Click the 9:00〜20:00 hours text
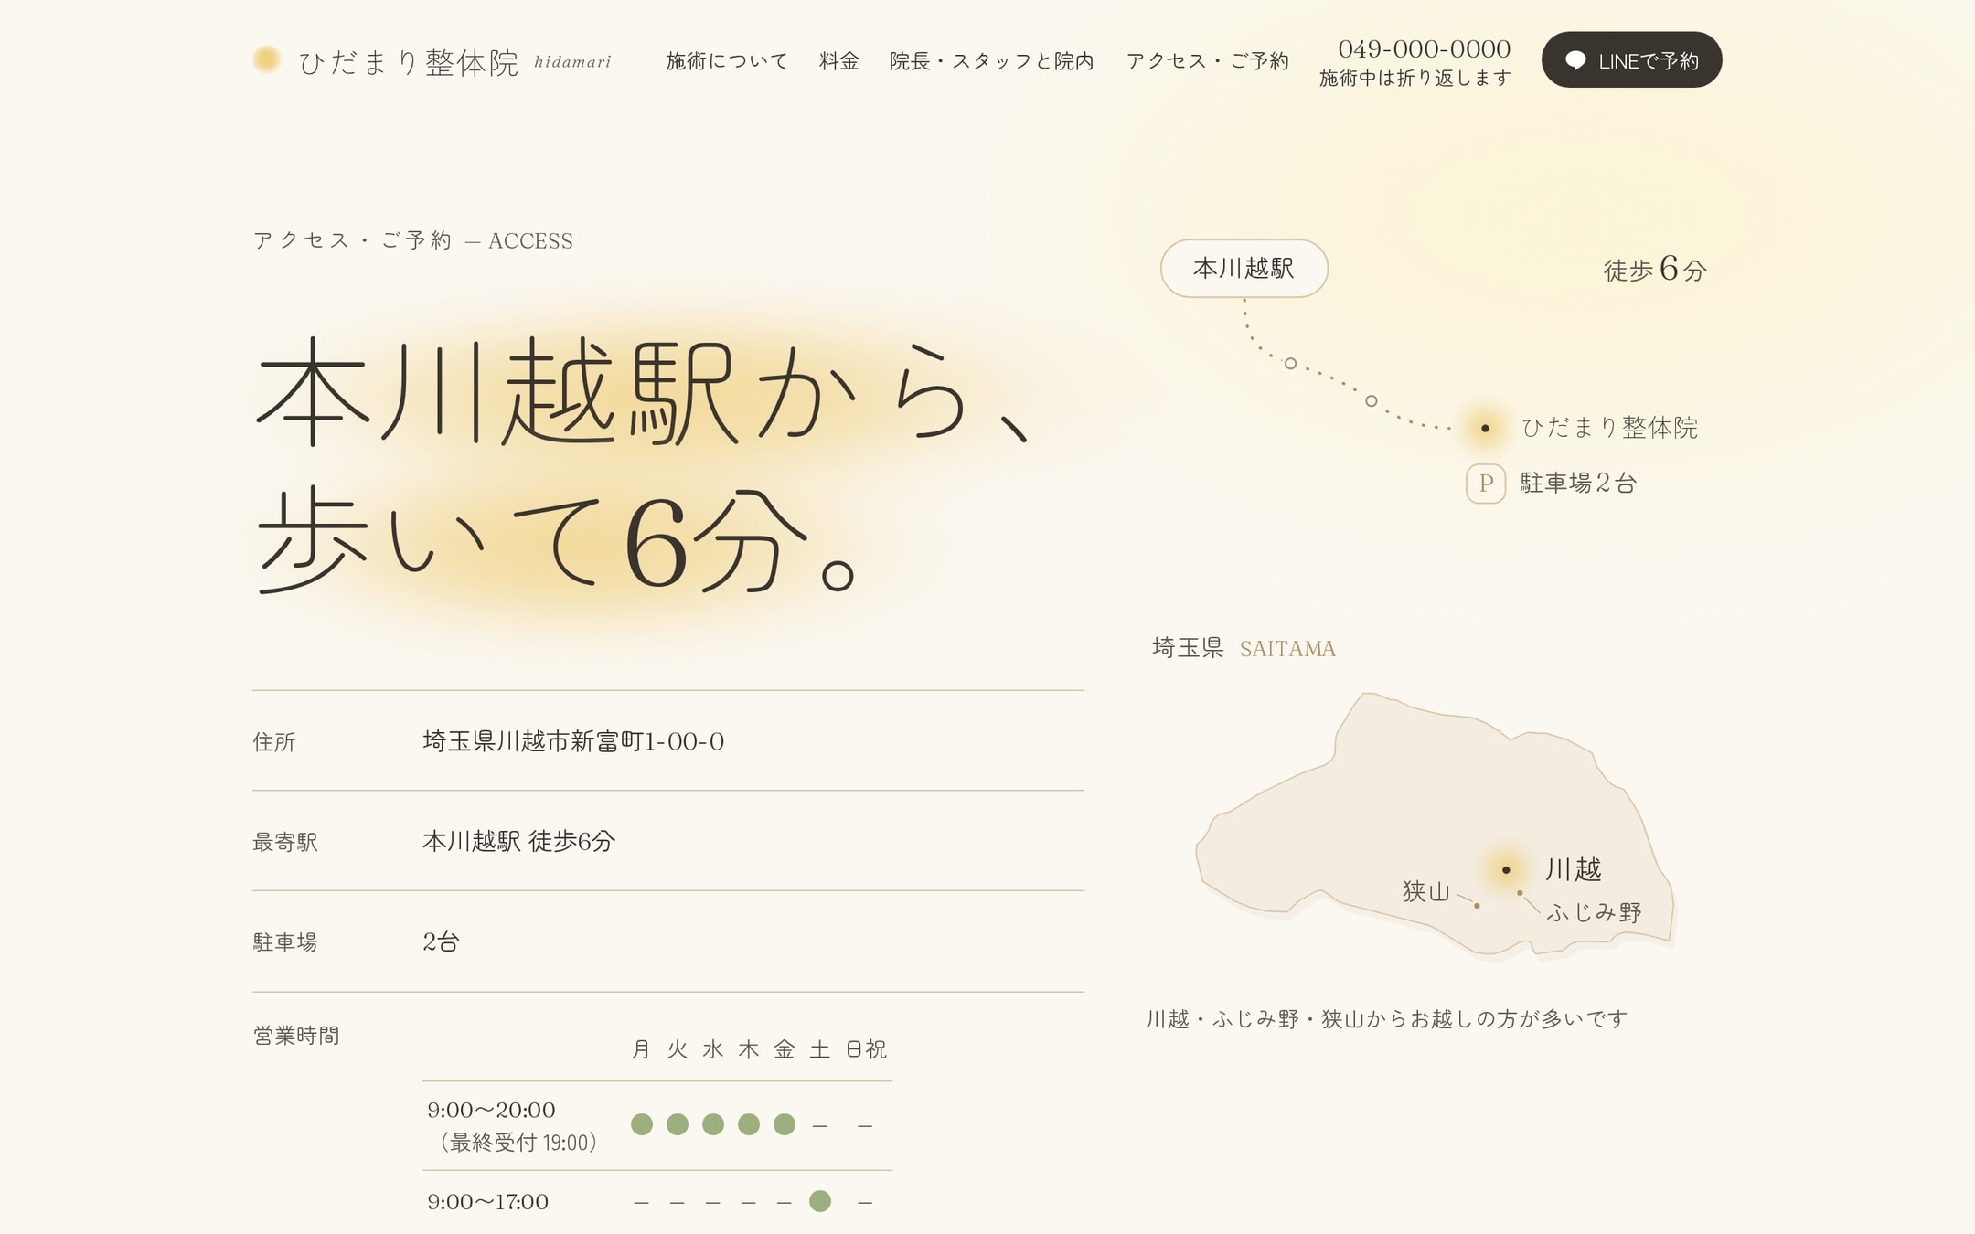 tap(491, 1110)
